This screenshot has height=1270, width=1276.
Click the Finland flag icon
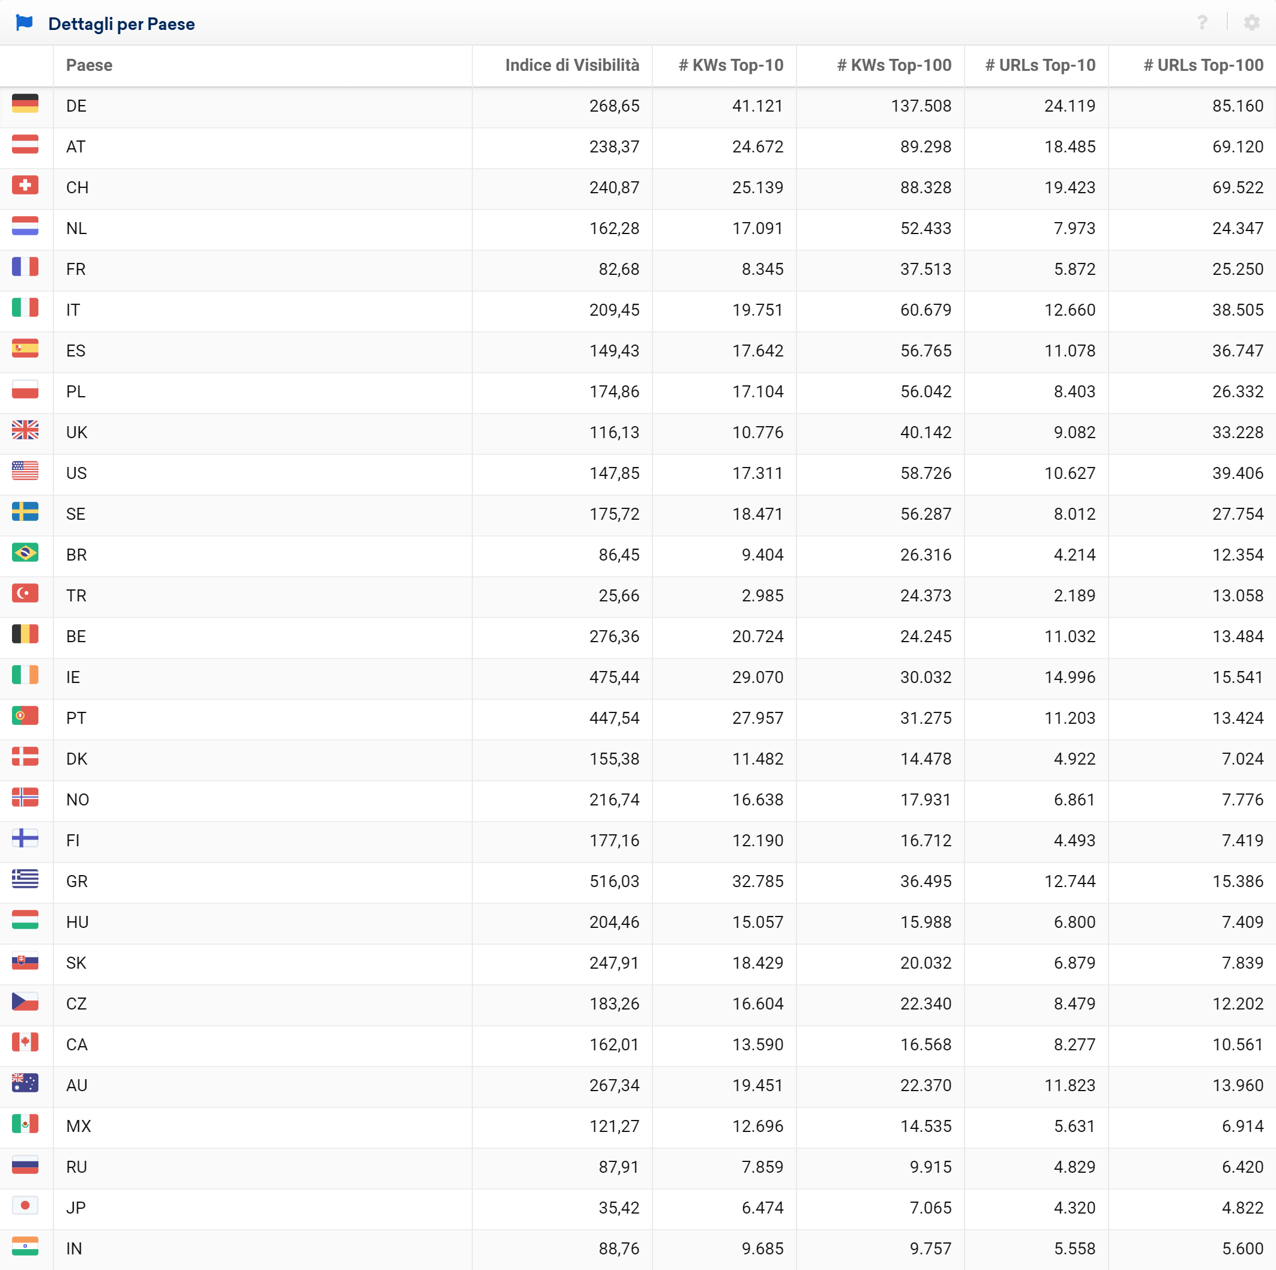click(25, 838)
